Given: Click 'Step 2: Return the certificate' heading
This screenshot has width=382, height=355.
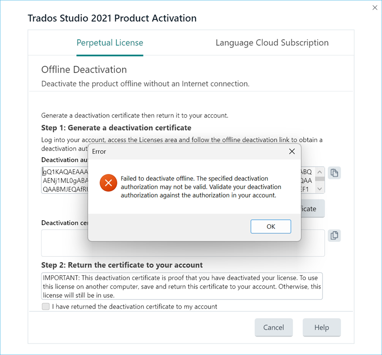Looking at the screenshot, I should point(122,265).
